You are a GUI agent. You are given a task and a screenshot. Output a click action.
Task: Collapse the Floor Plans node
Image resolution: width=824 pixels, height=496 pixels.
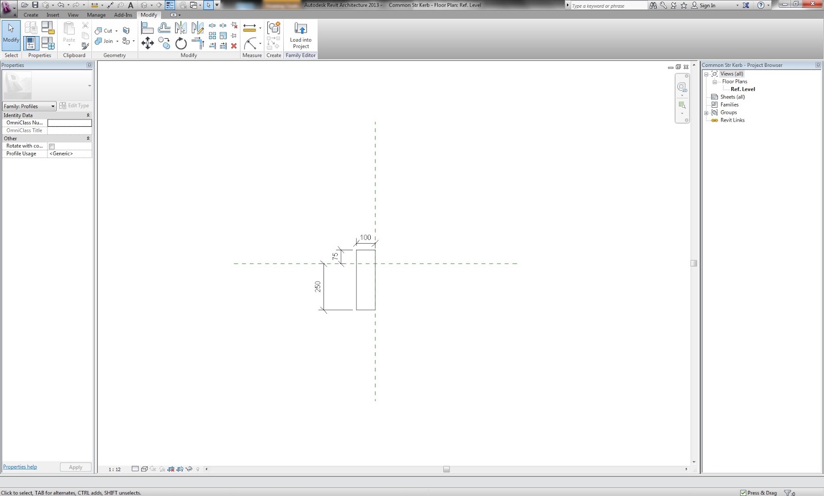tap(714, 81)
